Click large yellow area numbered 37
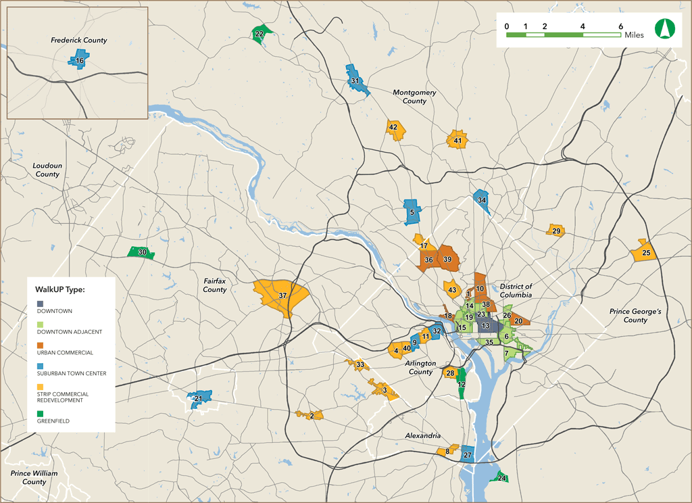The width and height of the screenshot is (692, 503). click(282, 295)
